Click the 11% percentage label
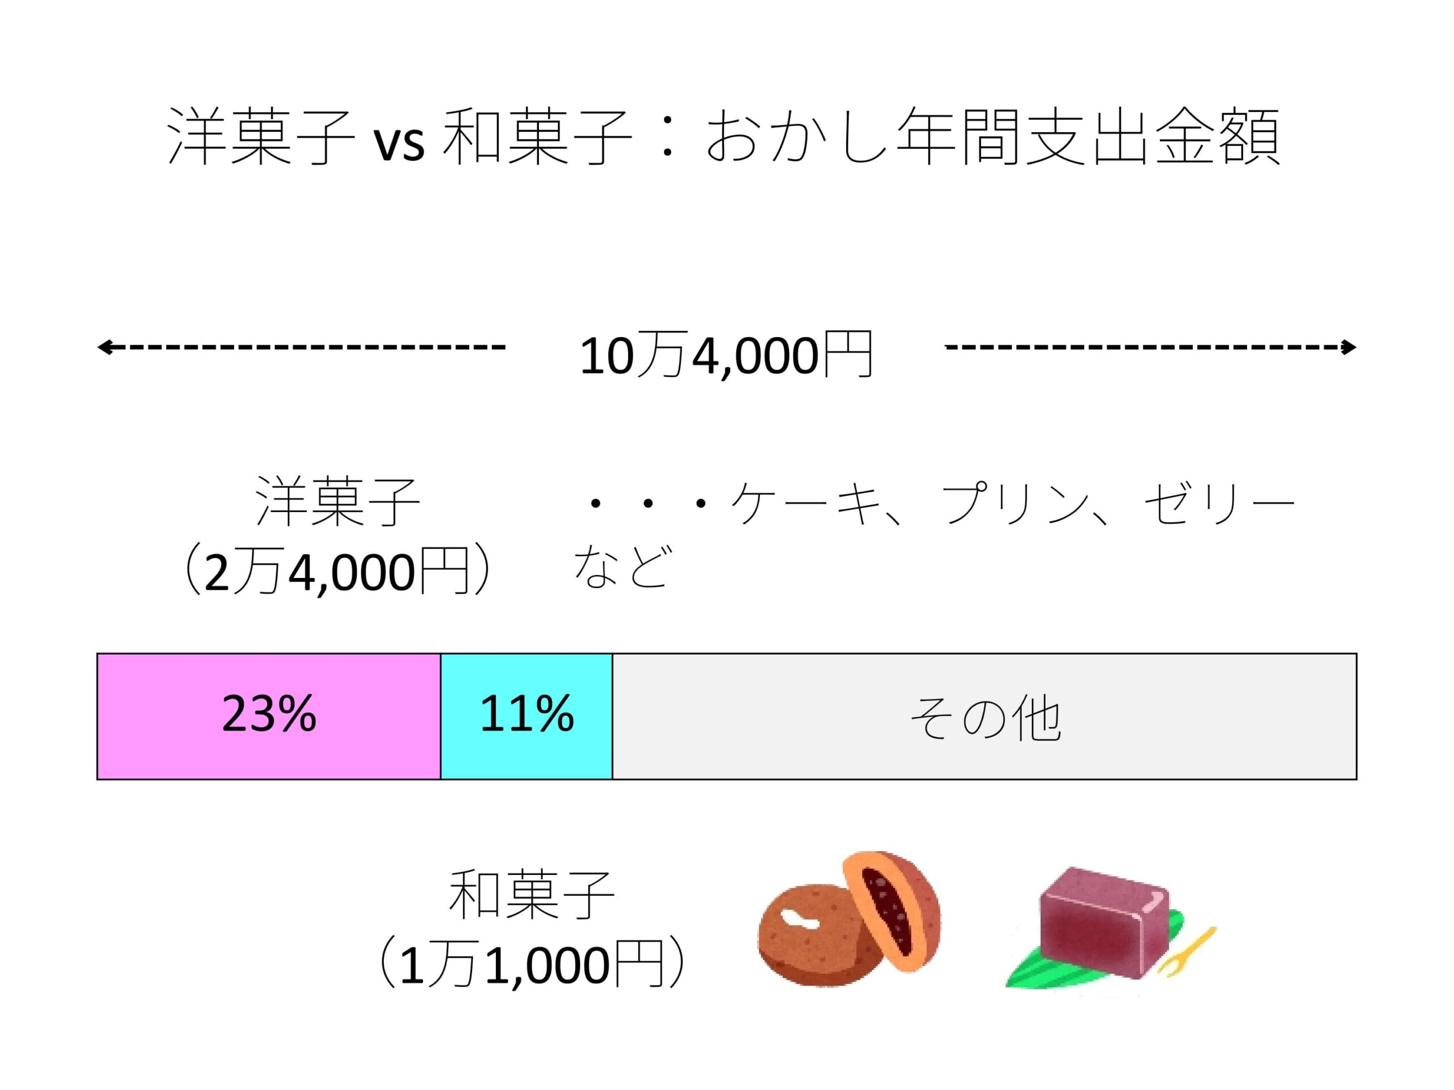 click(527, 714)
